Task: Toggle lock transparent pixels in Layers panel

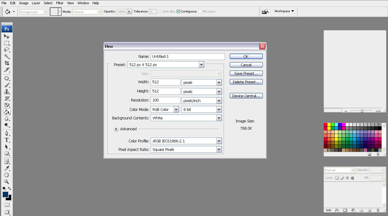Action: pyautogui.click(x=337, y=178)
